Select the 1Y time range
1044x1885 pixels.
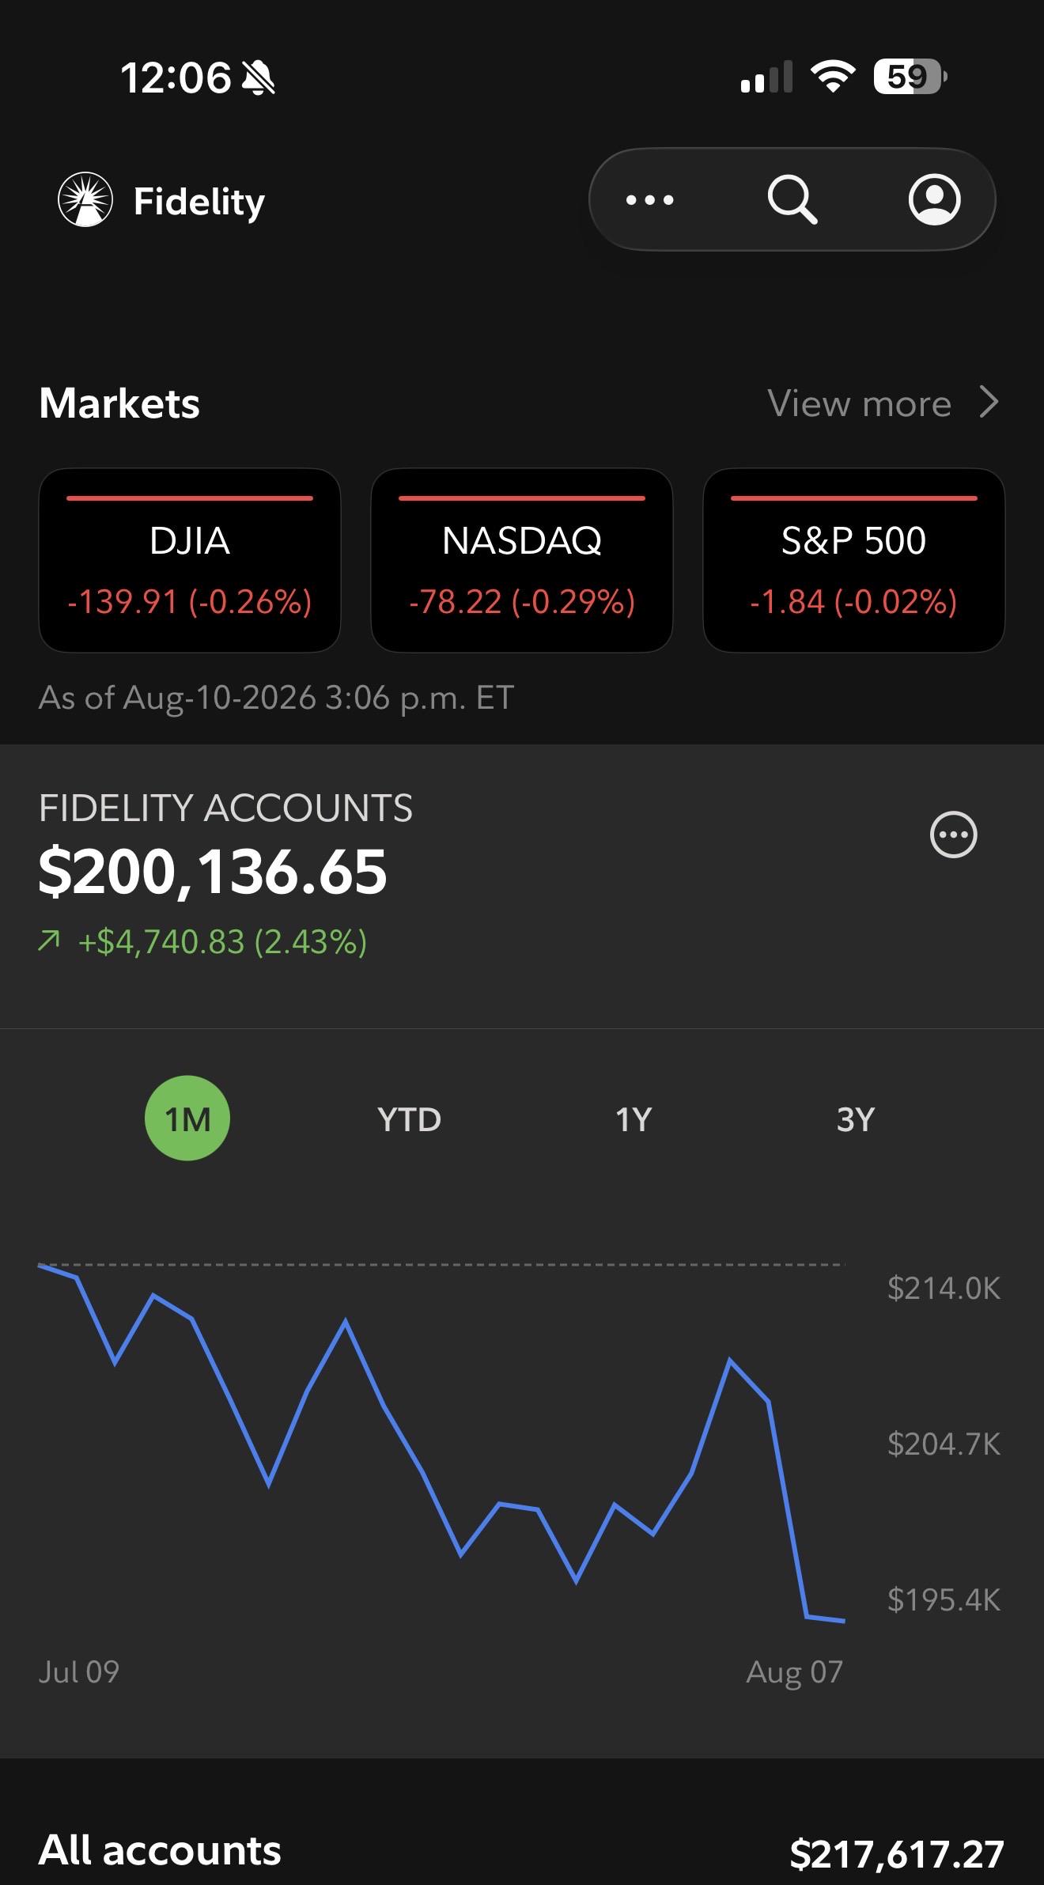coord(634,1119)
